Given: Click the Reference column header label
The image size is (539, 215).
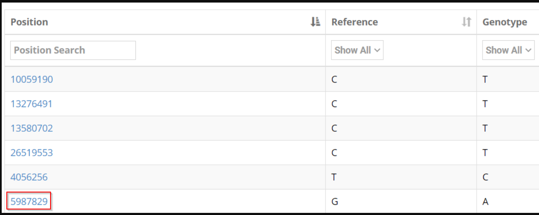Looking at the screenshot, I should coord(354,22).
